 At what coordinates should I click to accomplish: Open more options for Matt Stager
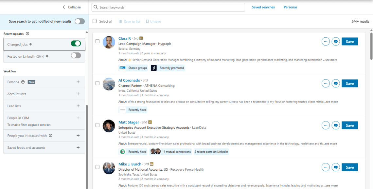coord(326,125)
